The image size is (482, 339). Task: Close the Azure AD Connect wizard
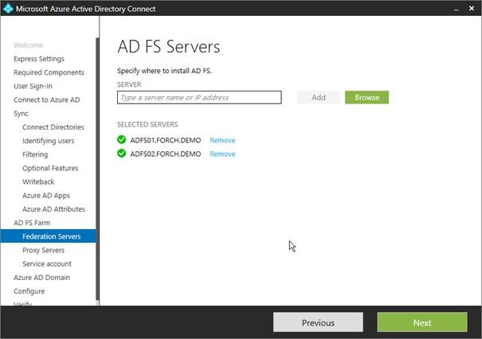click(x=472, y=9)
